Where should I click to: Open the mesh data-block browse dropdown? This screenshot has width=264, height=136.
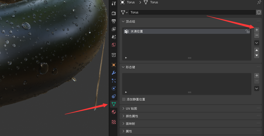tap(124, 12)
